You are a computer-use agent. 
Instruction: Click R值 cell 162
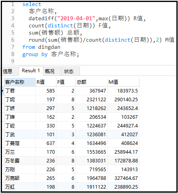coord(46,117)
